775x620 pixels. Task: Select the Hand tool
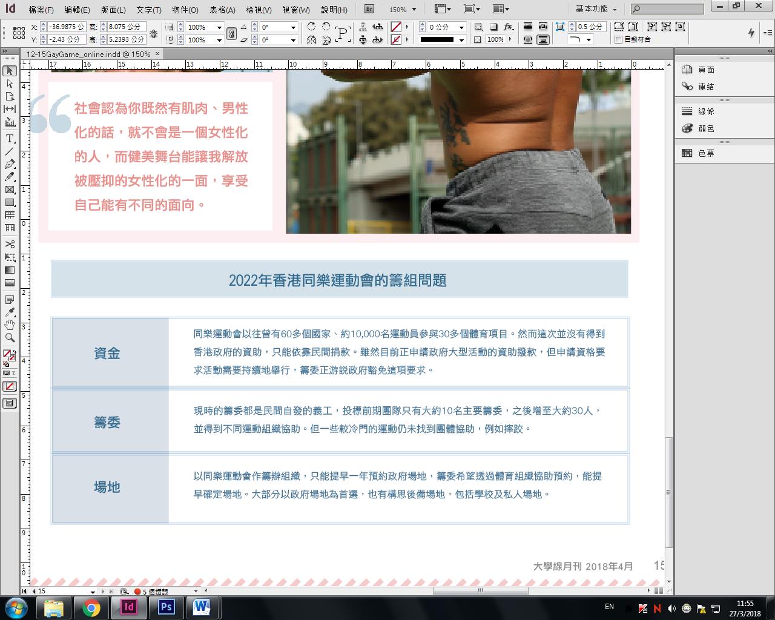(x=10, y=325)
